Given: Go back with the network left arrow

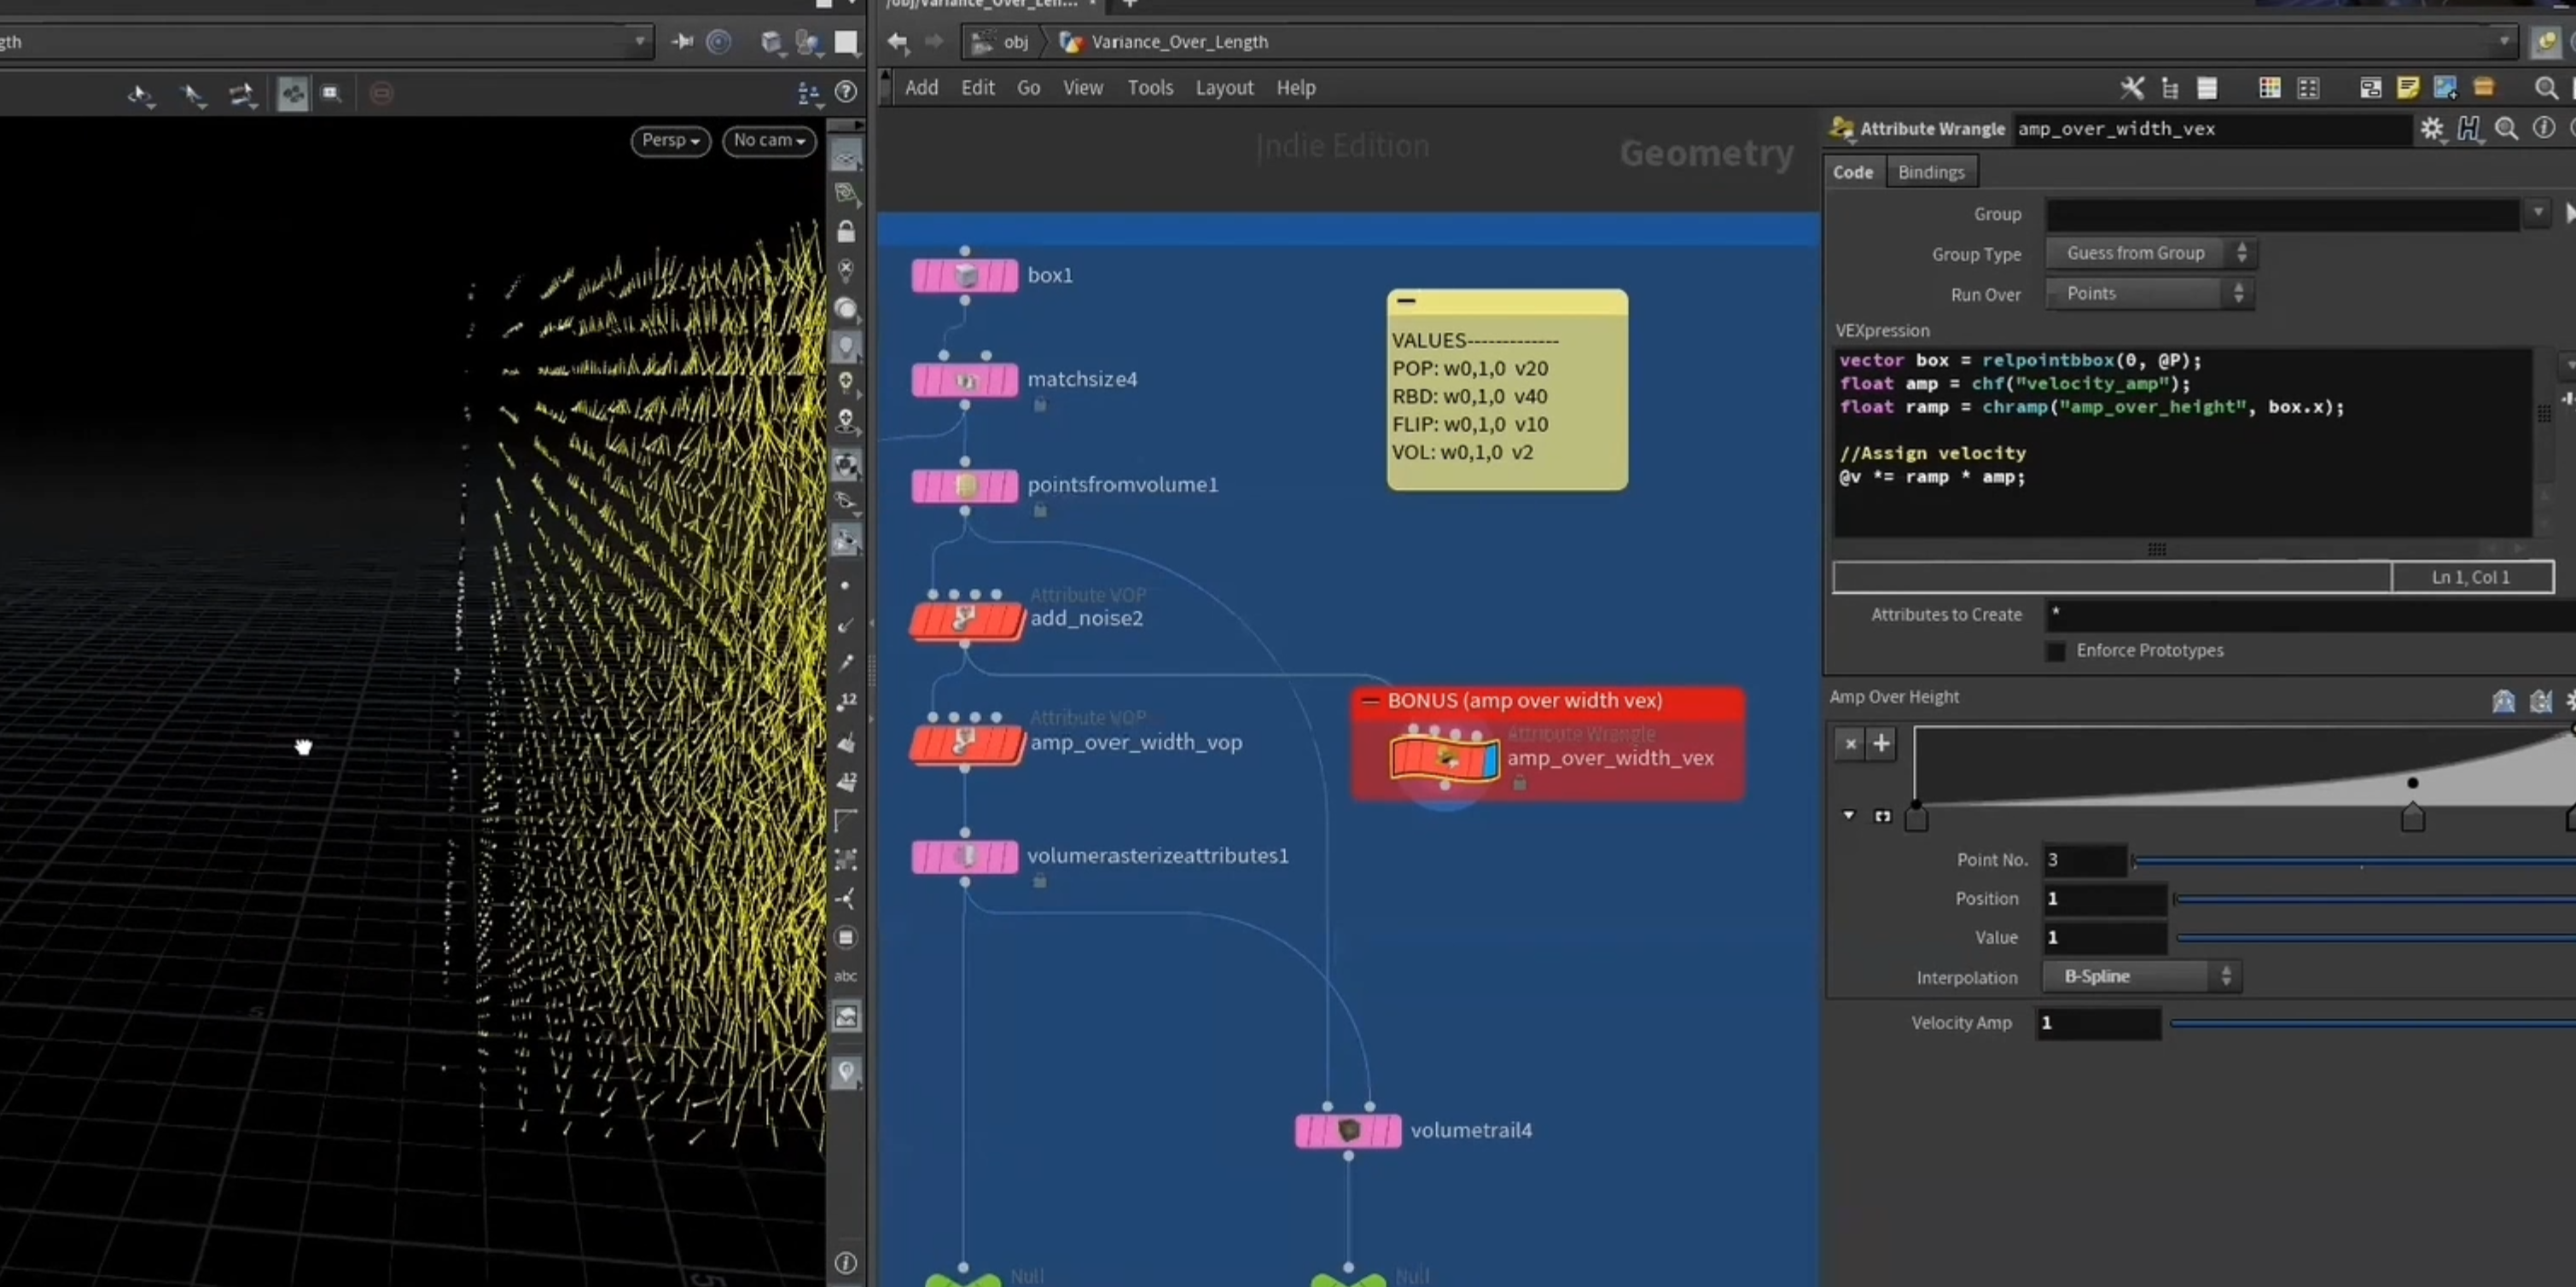Looking at the screenshot, I should tap(898, 42).
